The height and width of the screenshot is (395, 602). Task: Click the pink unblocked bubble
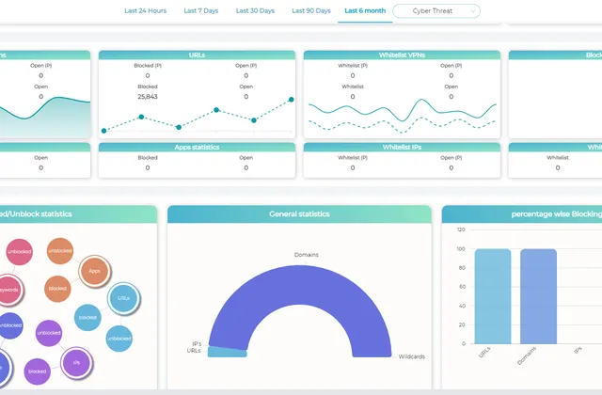(x=19, y=252)
